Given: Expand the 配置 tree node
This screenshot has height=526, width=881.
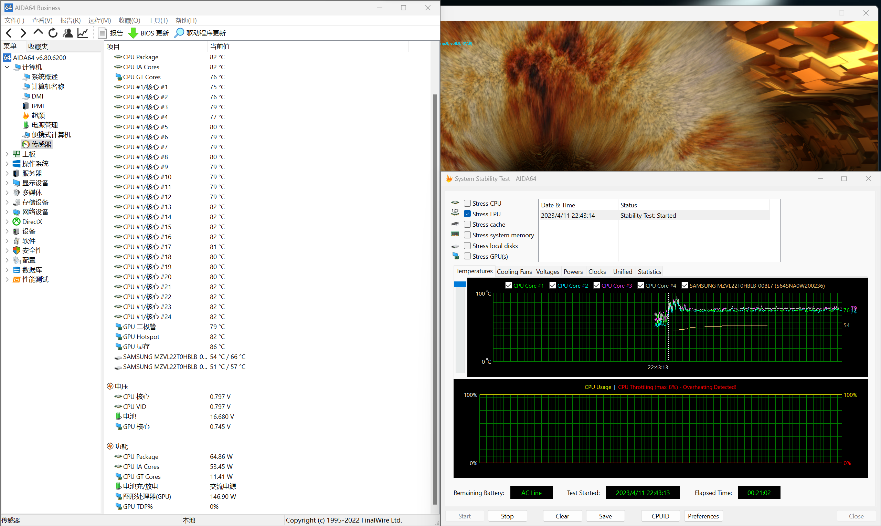Looking at the screenshot, I should point(7,260).
